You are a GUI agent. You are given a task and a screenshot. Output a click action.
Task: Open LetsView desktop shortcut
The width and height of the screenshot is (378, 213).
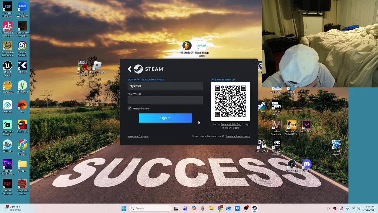click(x=7, y=107)
